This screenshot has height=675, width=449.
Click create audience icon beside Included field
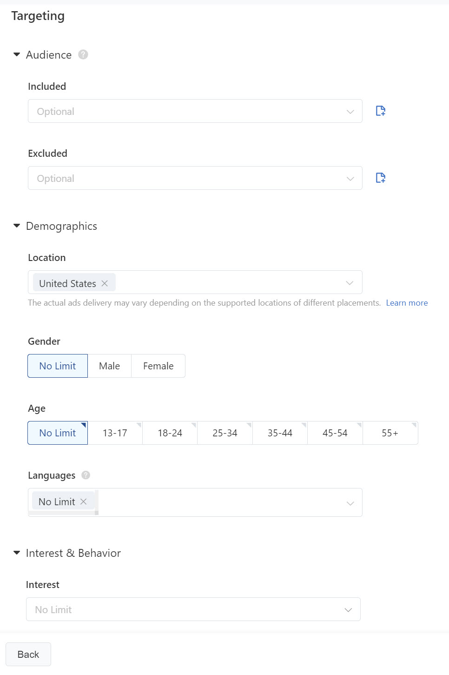[380, 111]
